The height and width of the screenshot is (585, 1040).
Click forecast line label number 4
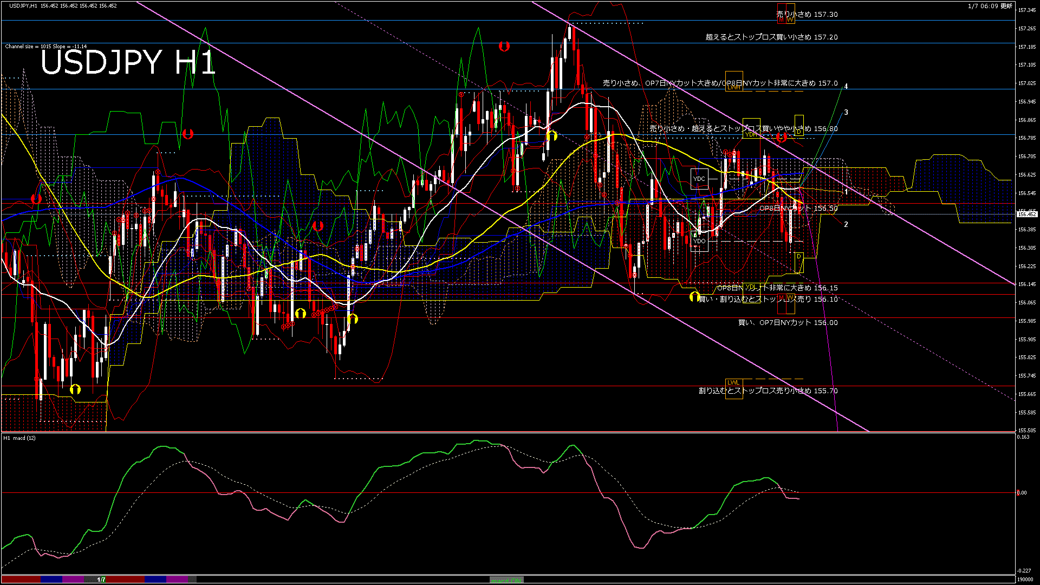846,86
